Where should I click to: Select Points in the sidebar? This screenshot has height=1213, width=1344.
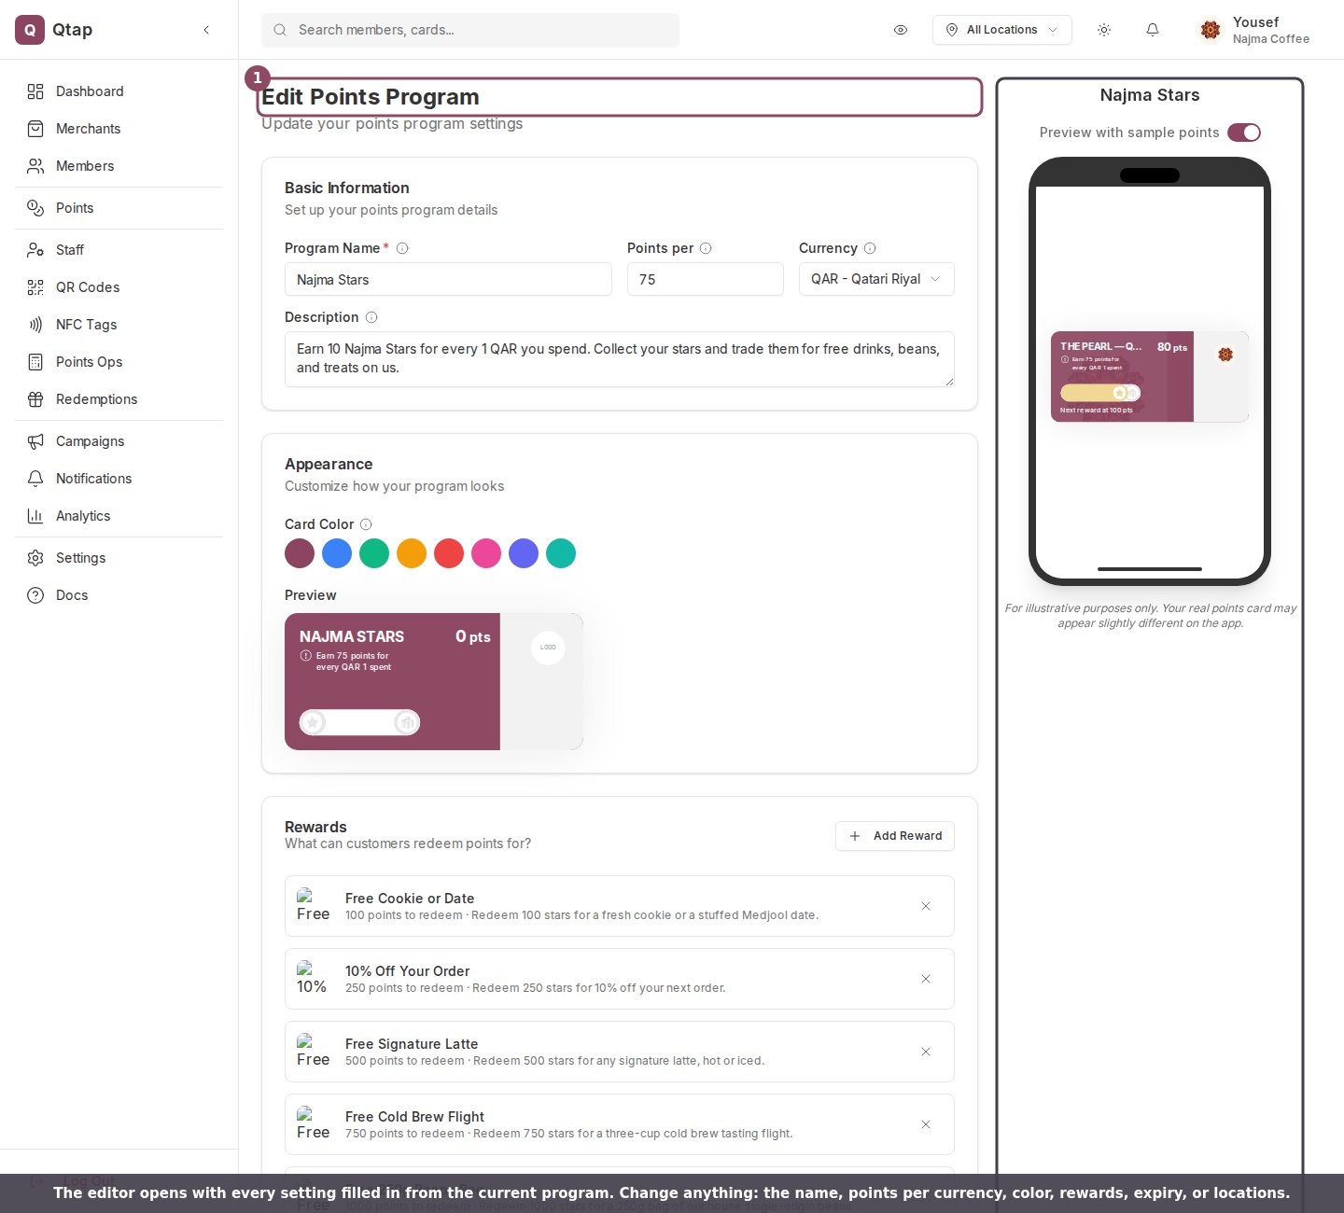click(119, 208)
